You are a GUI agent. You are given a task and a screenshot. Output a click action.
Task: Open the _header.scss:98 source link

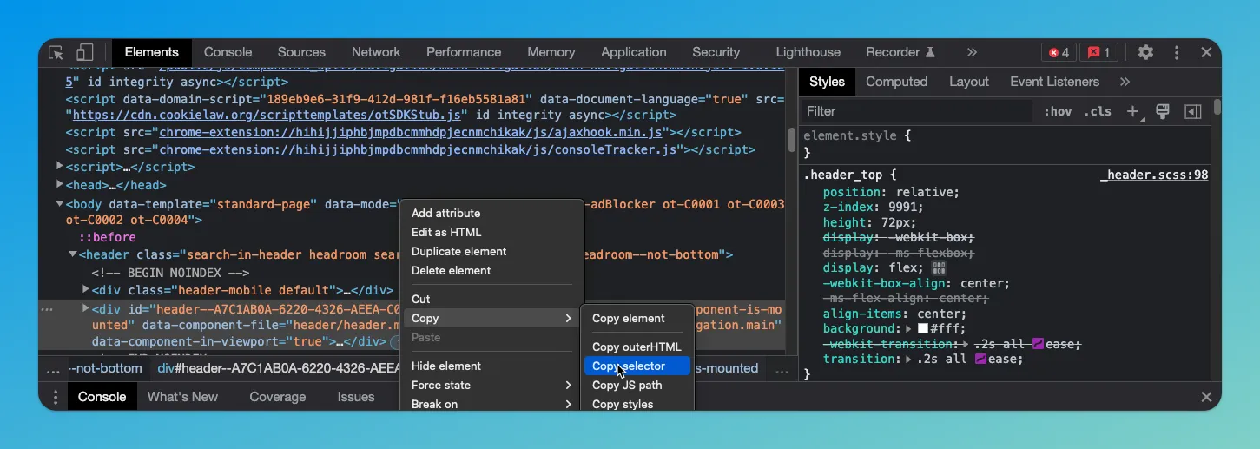click(1154, 175)
